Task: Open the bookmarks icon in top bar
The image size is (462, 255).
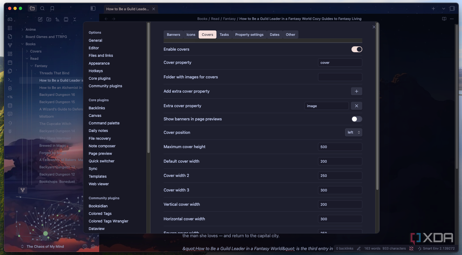Action: click(x=52, y=8)
